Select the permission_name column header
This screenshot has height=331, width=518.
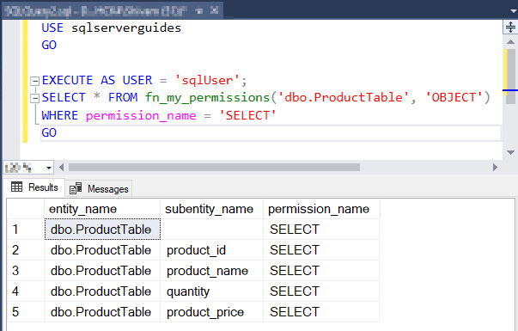coord(321,209)
